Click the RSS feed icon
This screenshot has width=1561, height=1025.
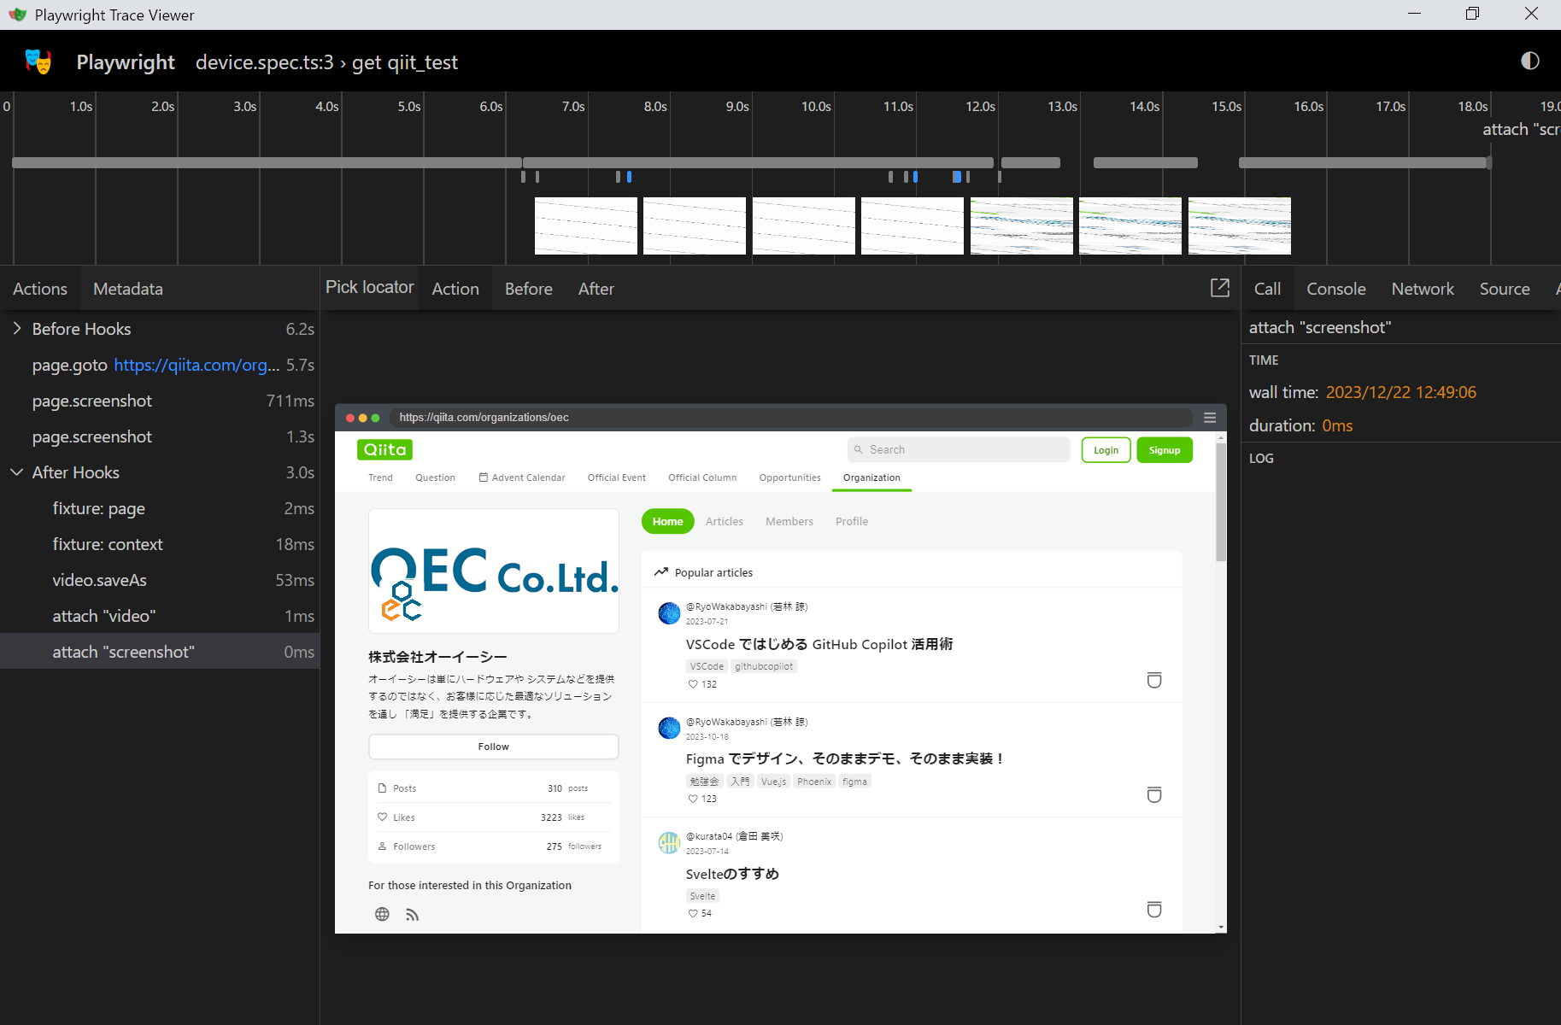pyautogui.click(x=413, y=915)
